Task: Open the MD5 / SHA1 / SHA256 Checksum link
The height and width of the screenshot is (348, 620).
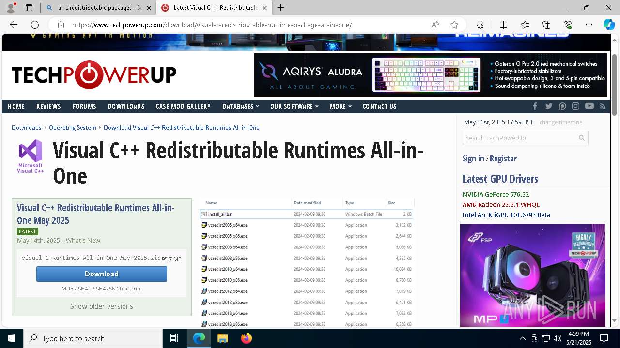Action: (x=102, y=289)
